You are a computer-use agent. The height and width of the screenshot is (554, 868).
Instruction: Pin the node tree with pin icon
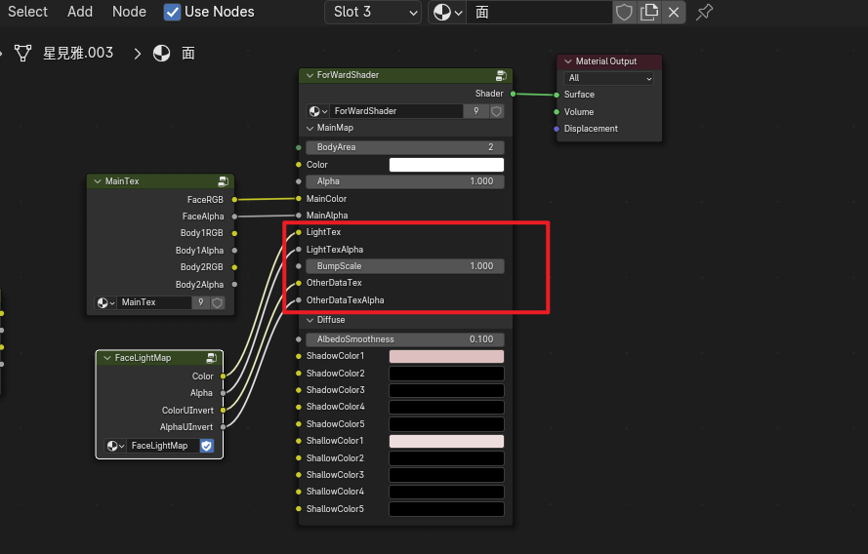pyautogui.click(x=703, y=12)
